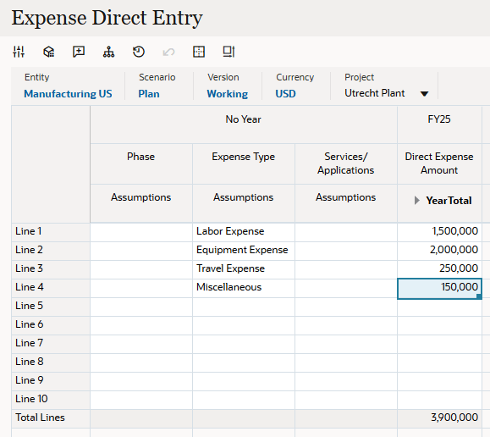The height and width of the screenshot is (437, 490).
Task: Expand the YearTotal column triangle
Action: [416, 200]
